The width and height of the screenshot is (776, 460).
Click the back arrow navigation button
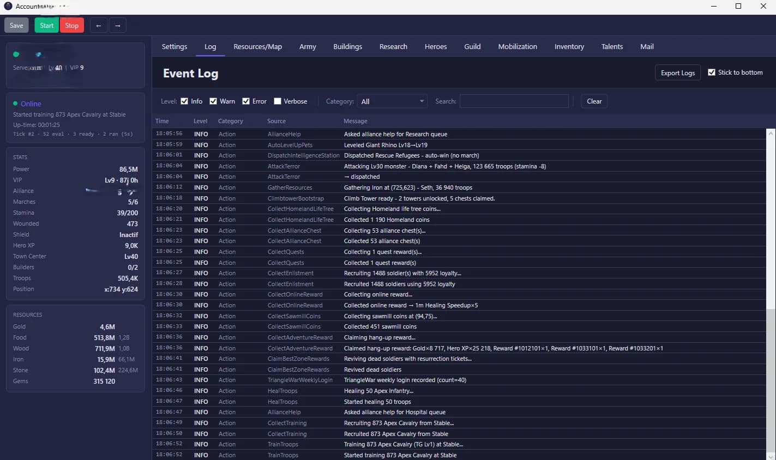pos(98,26)
